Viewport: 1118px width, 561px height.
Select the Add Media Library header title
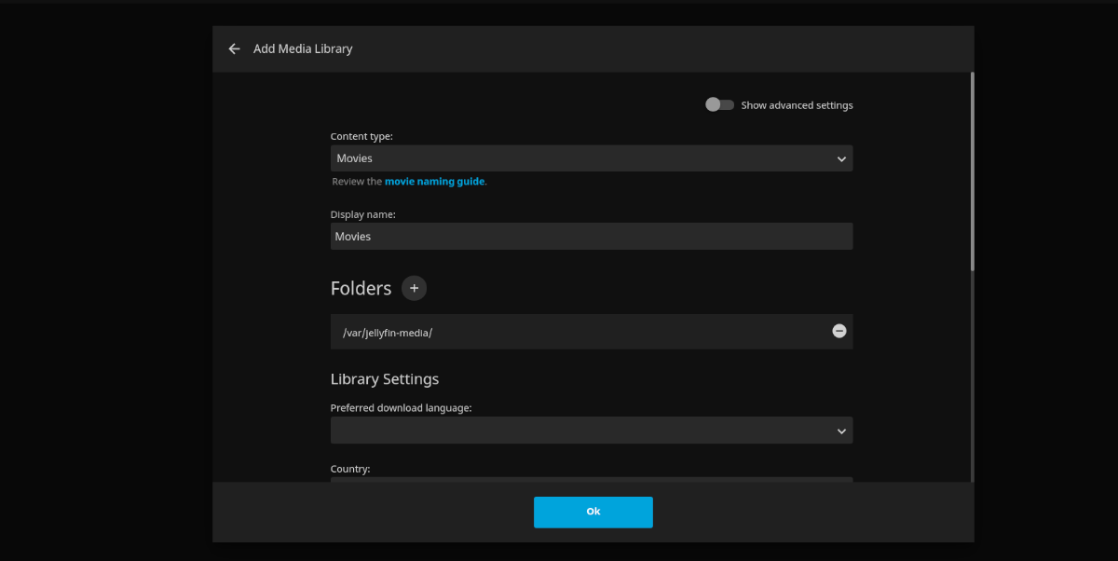click(x=303, y=48)
